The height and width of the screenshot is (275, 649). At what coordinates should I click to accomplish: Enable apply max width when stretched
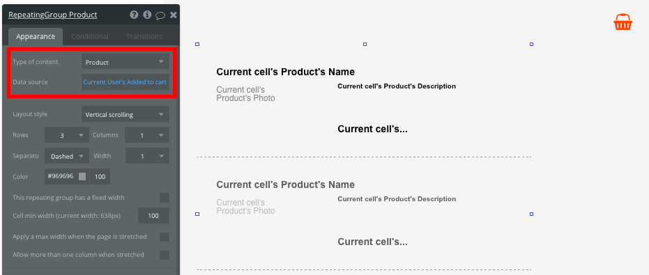pyautogui.click(x=165, y=237)
